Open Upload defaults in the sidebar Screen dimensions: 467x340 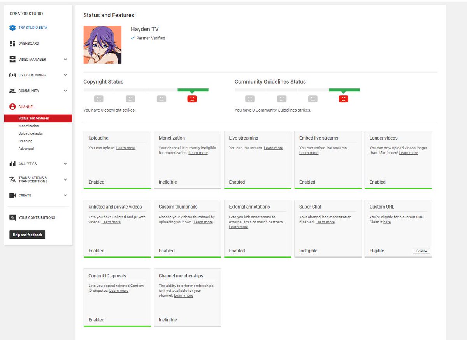click(31, 133)
